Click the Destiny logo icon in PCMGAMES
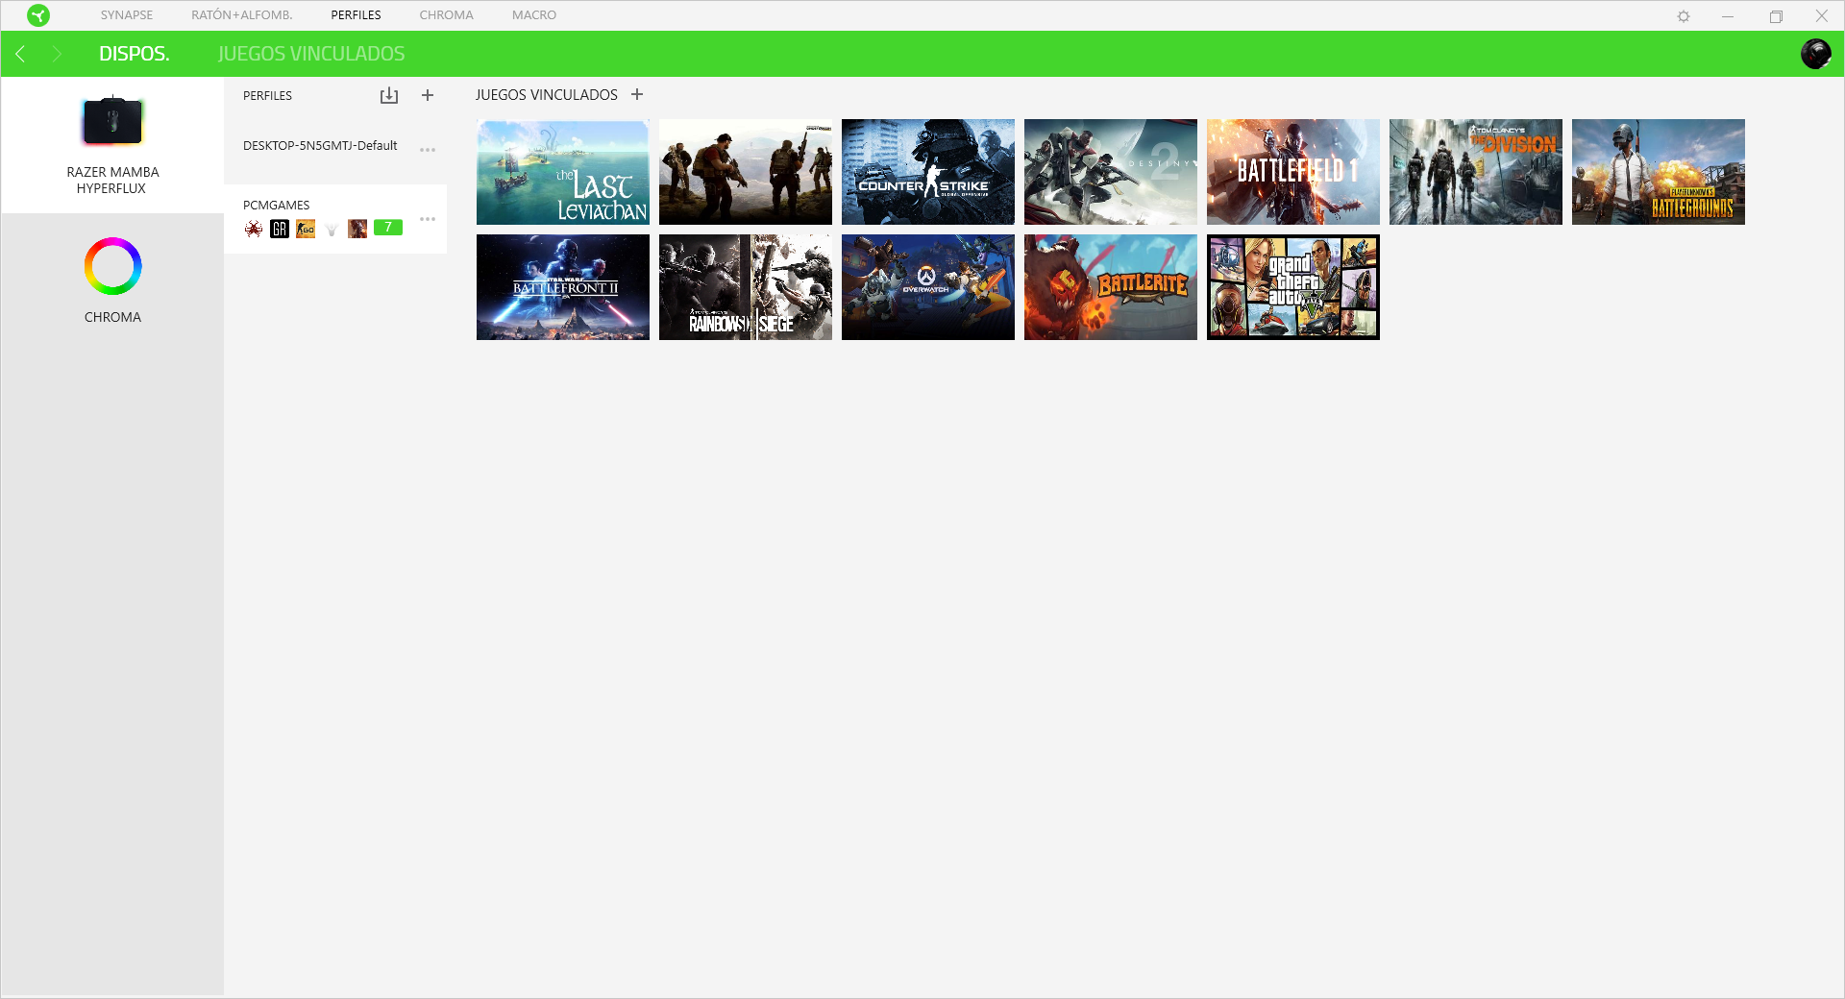 click(x=332, y=229)
